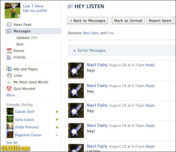Click the Friends people icon
The height and width of the screenshot is (152, 176).
(9, 58)
